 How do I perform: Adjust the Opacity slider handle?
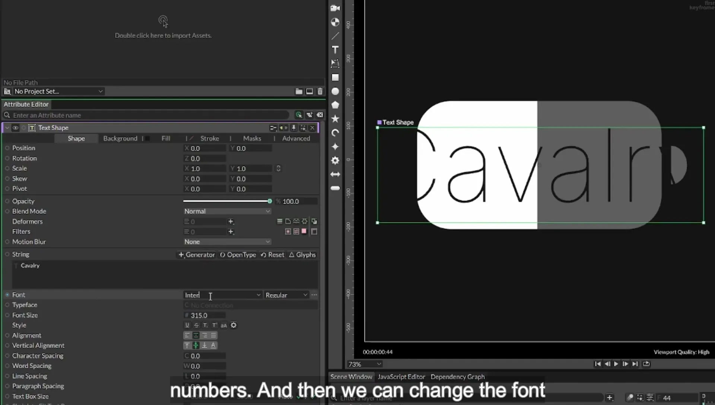click(270, 201)
